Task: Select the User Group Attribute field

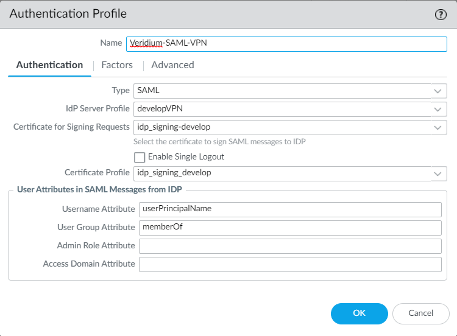Action: (x=290, y=228)
